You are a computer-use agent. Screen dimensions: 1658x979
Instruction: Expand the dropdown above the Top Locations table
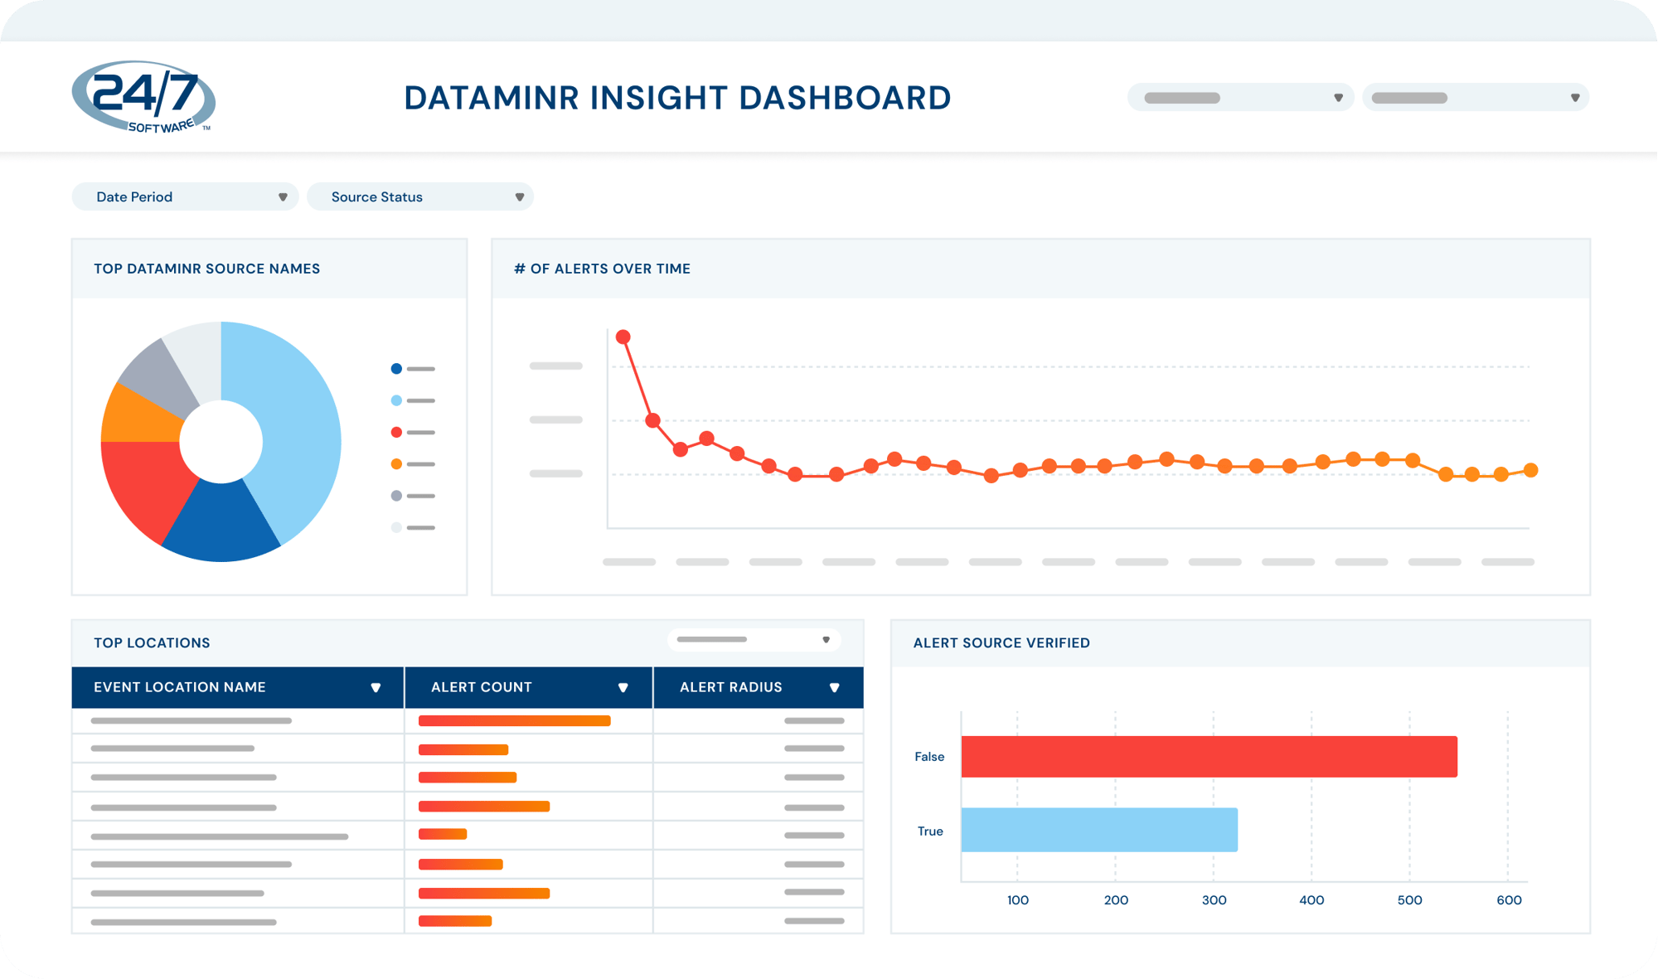click(753, 639)
